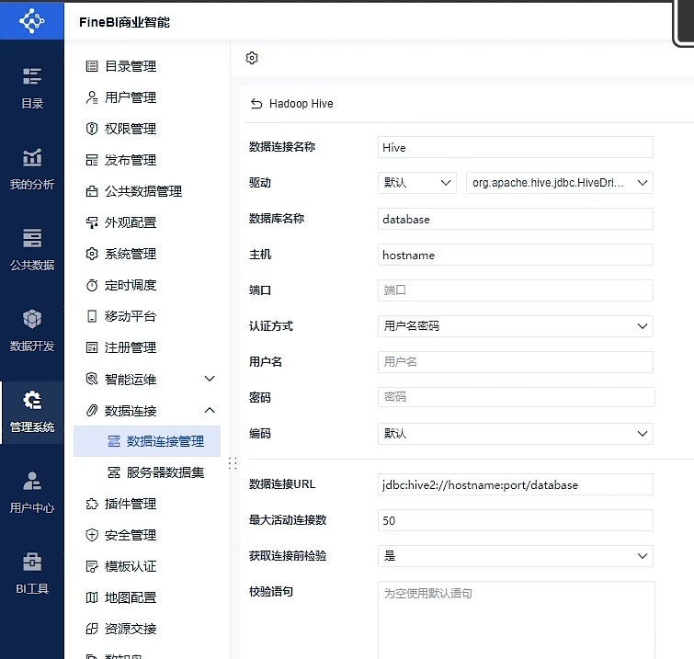Viewport: 694px width, 659px height.
Task: Open 权限管理 menu item
Action: coord(147,129)
